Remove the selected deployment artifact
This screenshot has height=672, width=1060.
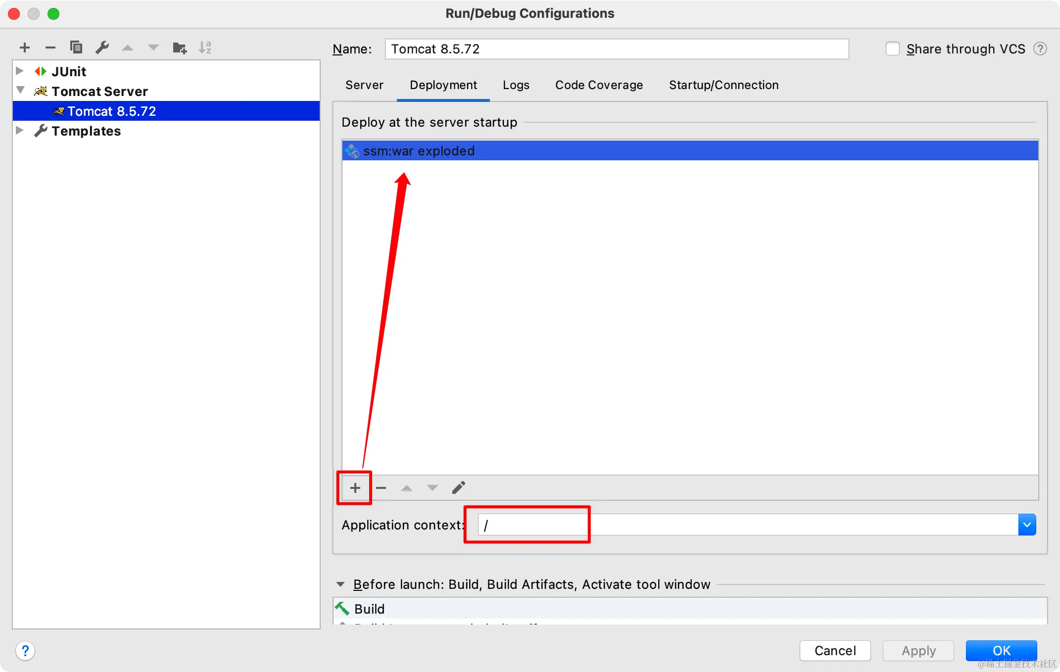[381, 488]
